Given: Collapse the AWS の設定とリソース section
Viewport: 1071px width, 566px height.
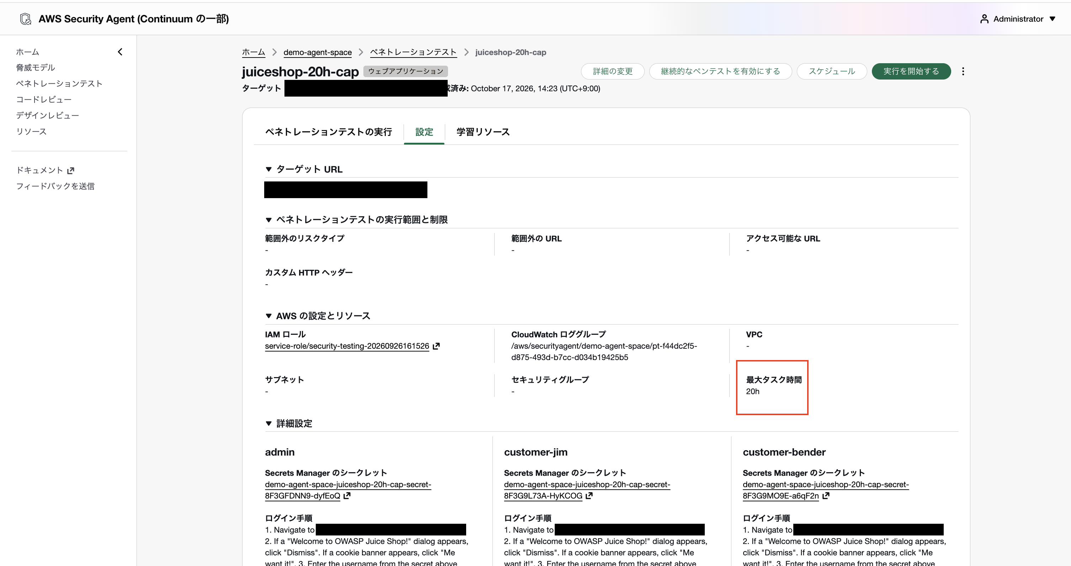Looking at the screenshot, I should point(268,316).
